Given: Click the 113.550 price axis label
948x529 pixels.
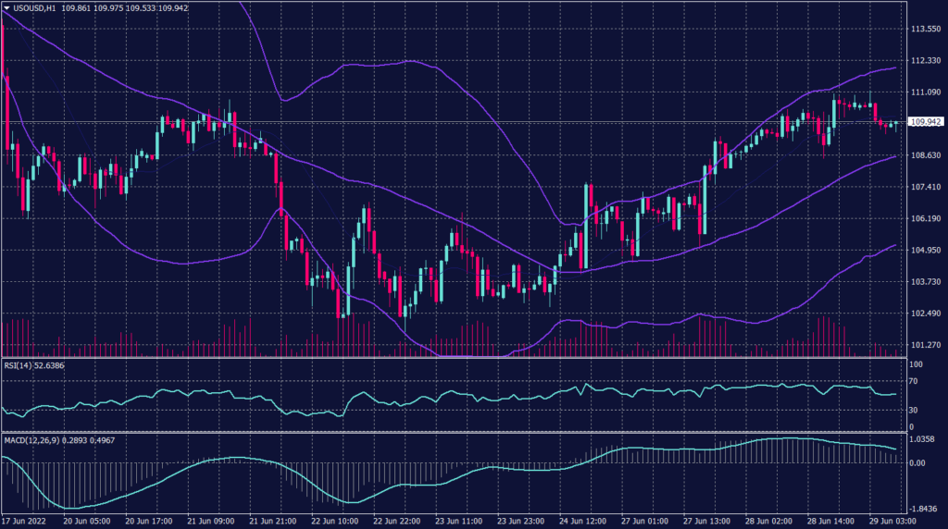Looking at the screenshot, I should point(925,29).
